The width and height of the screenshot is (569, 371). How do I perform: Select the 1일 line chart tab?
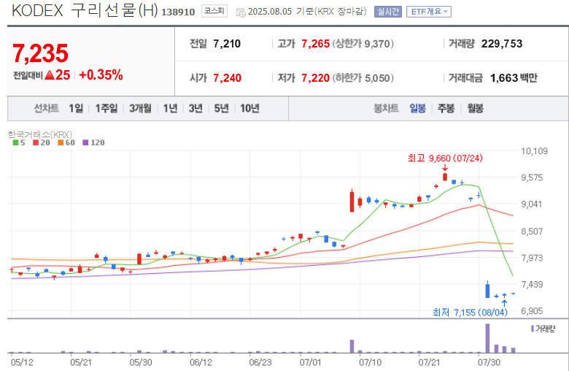[76, 108]
